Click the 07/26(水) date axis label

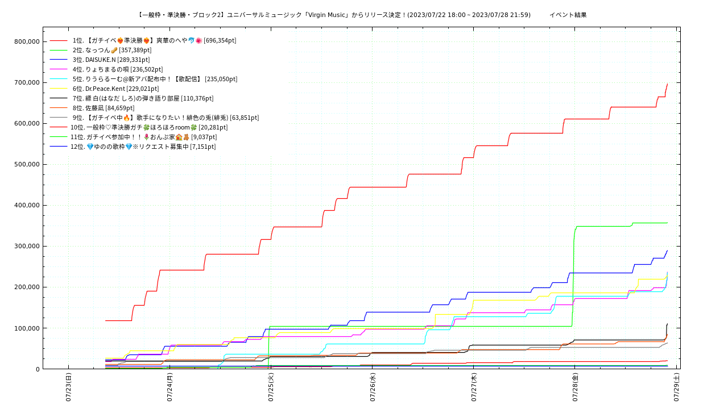(373, 387)
